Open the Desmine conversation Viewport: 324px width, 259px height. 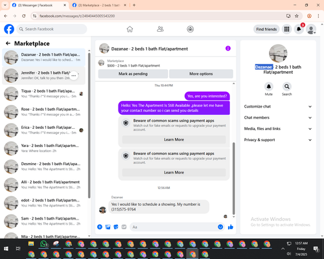(43, 166)
